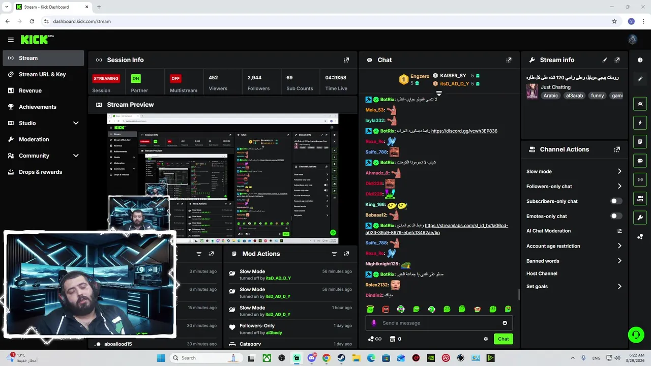Viewport: 651px width, 366px height.
Task: Open the green support headset bubble
Action: (636, 334)
